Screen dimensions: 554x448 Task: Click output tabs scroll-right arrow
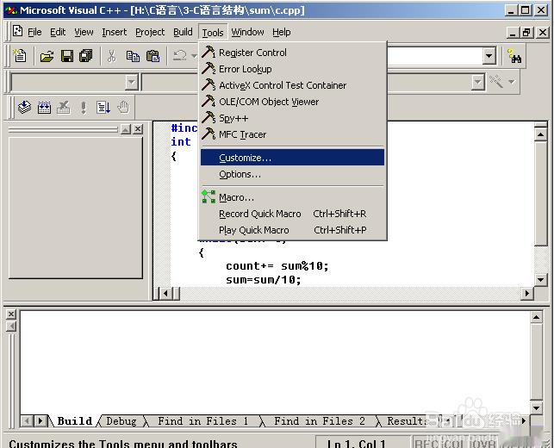coord(40,420)
